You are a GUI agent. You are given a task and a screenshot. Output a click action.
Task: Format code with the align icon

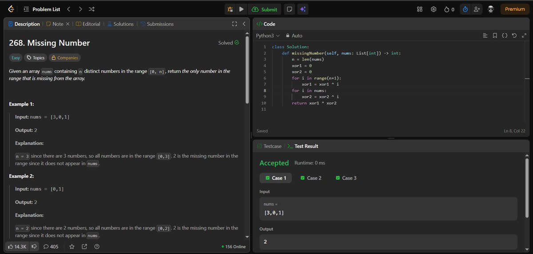pyautogui.click(x=485, y=35)
